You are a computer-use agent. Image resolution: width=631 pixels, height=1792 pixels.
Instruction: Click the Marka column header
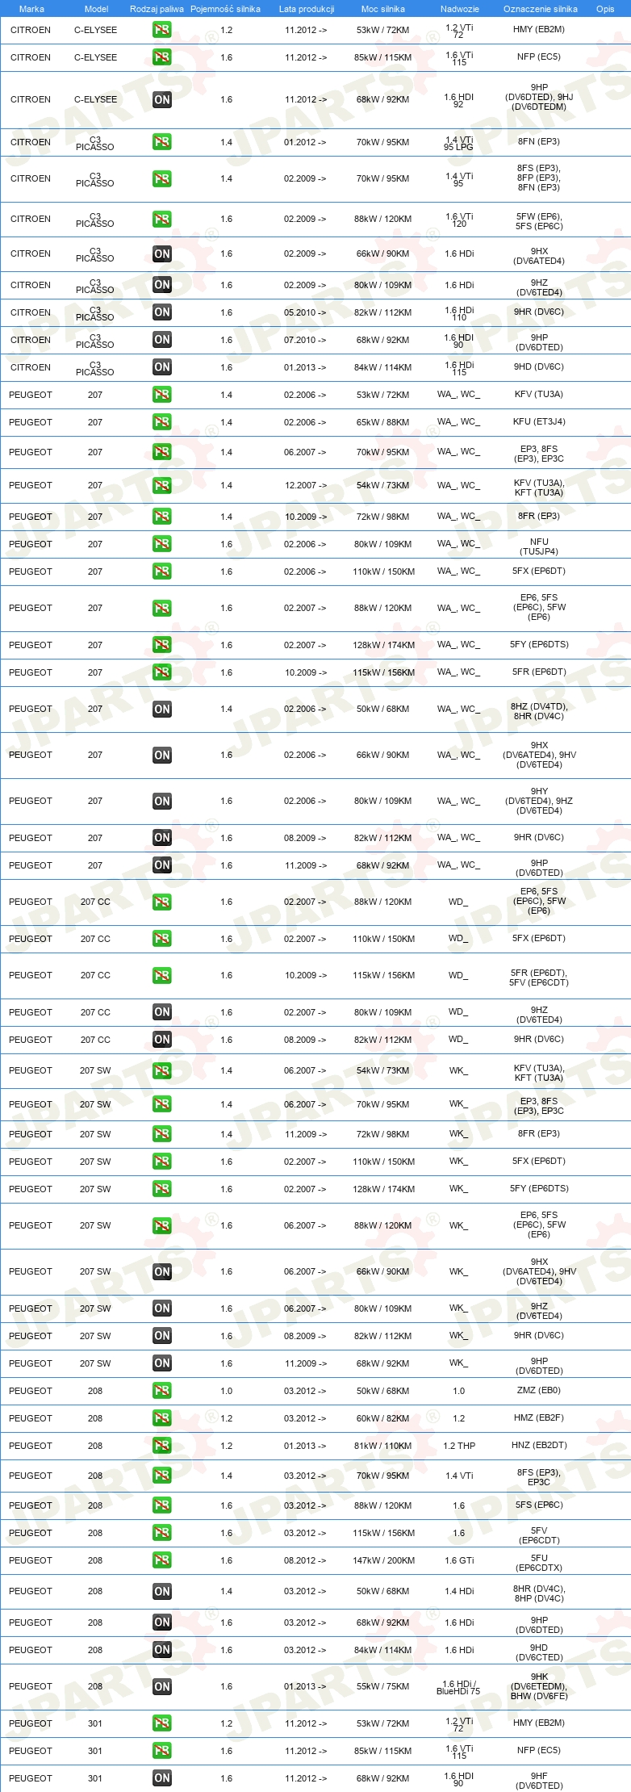click(x=31, y=9)
